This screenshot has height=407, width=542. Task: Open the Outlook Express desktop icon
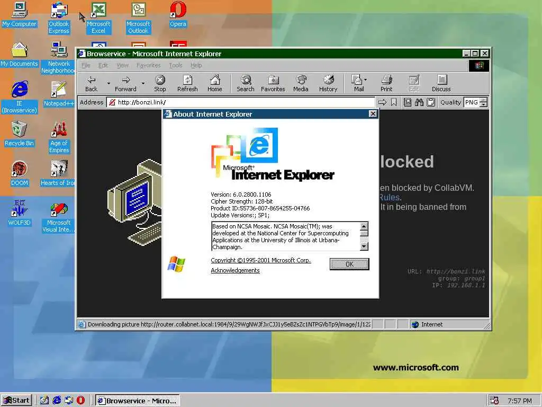click(x=59, y=17)
